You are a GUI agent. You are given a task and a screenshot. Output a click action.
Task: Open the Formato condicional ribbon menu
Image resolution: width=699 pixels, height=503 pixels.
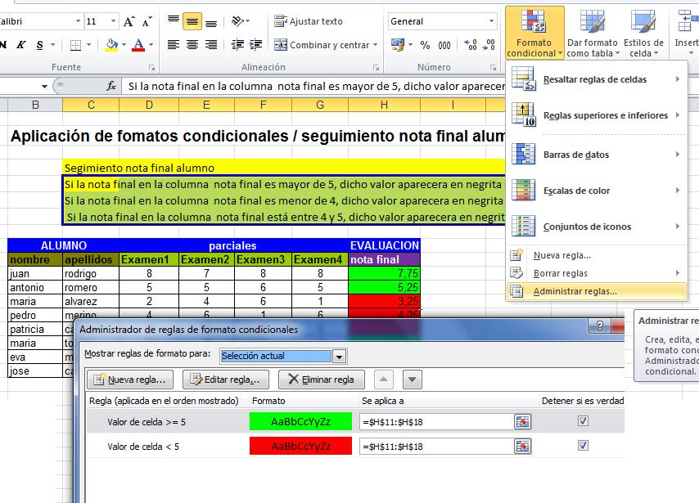[x=533, y=31]
